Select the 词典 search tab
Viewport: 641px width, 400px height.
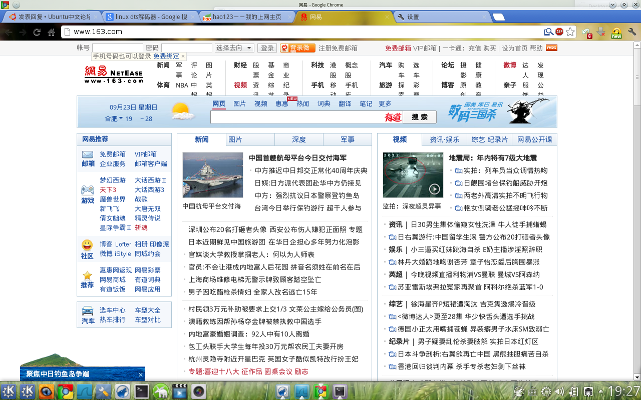pos(324,103)
